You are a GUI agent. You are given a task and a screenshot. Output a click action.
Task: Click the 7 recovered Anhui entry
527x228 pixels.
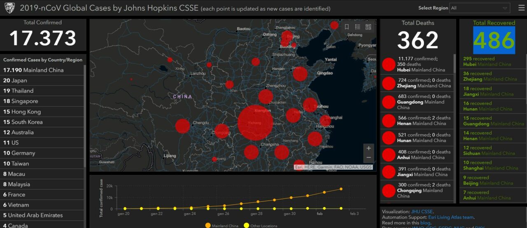[493, 195]
